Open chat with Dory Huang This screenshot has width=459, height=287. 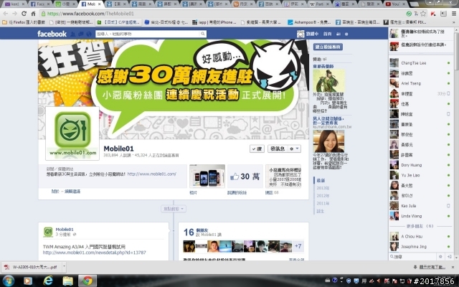pyautogui.click(x=420, y=165)
